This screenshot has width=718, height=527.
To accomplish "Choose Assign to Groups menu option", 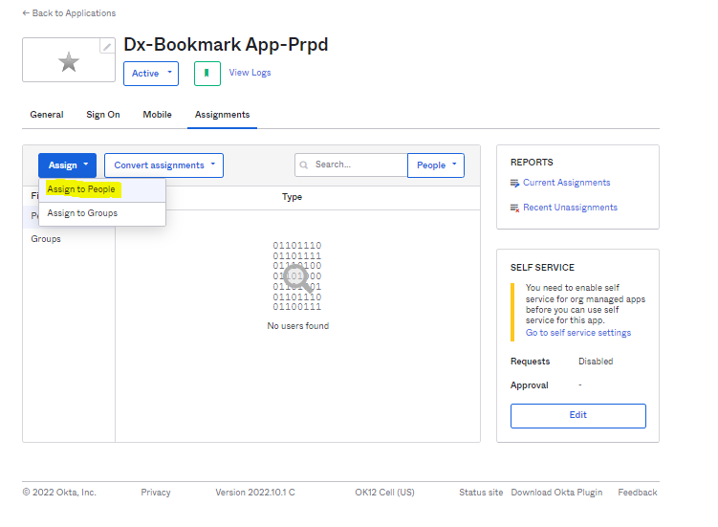I will coord(83,213).
